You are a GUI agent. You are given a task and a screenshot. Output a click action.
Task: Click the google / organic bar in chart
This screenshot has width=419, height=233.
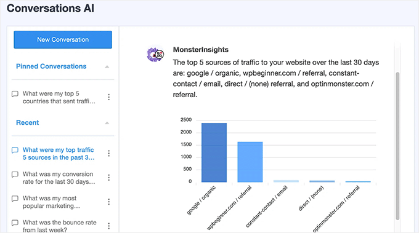214,152
